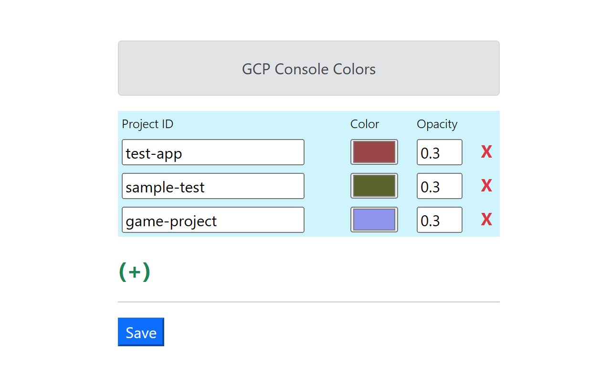Image resolution: width=611 pixels, height=381 pixels.
Task: Pick the lavender color swatch for game-project
Action: coord(374,220)
